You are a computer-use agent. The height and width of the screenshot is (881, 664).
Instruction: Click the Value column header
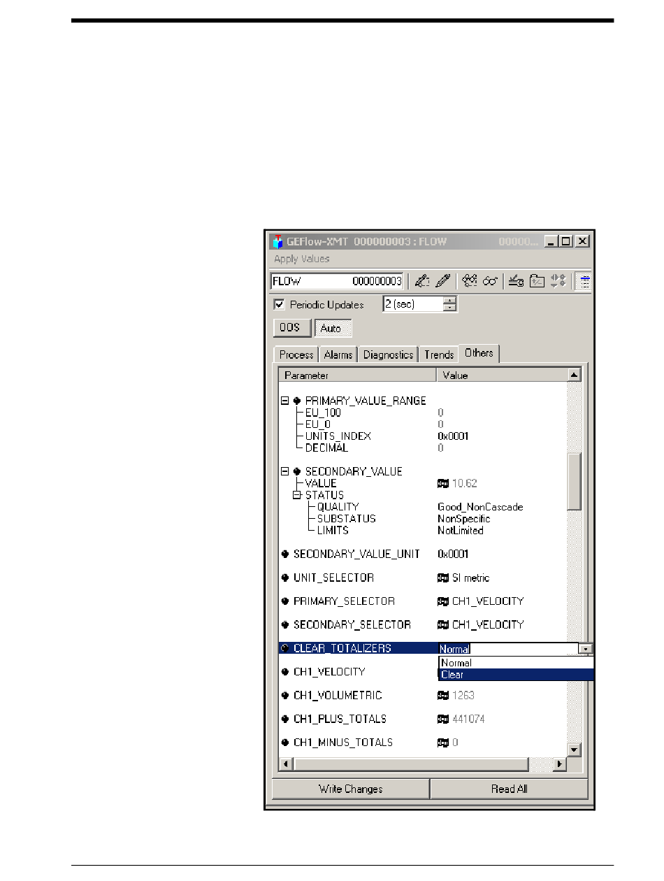click(501, 375)
